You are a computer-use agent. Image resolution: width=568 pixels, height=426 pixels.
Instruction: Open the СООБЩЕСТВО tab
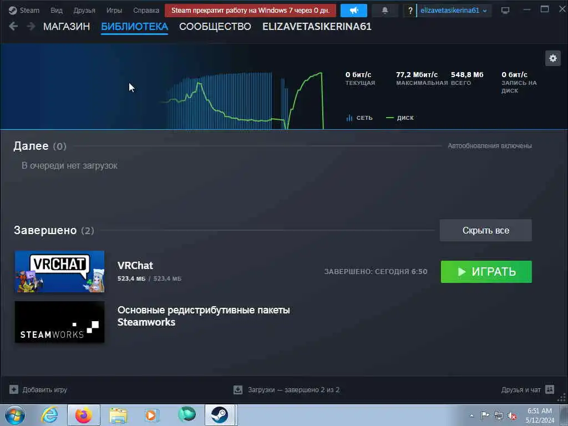(215, 27)
